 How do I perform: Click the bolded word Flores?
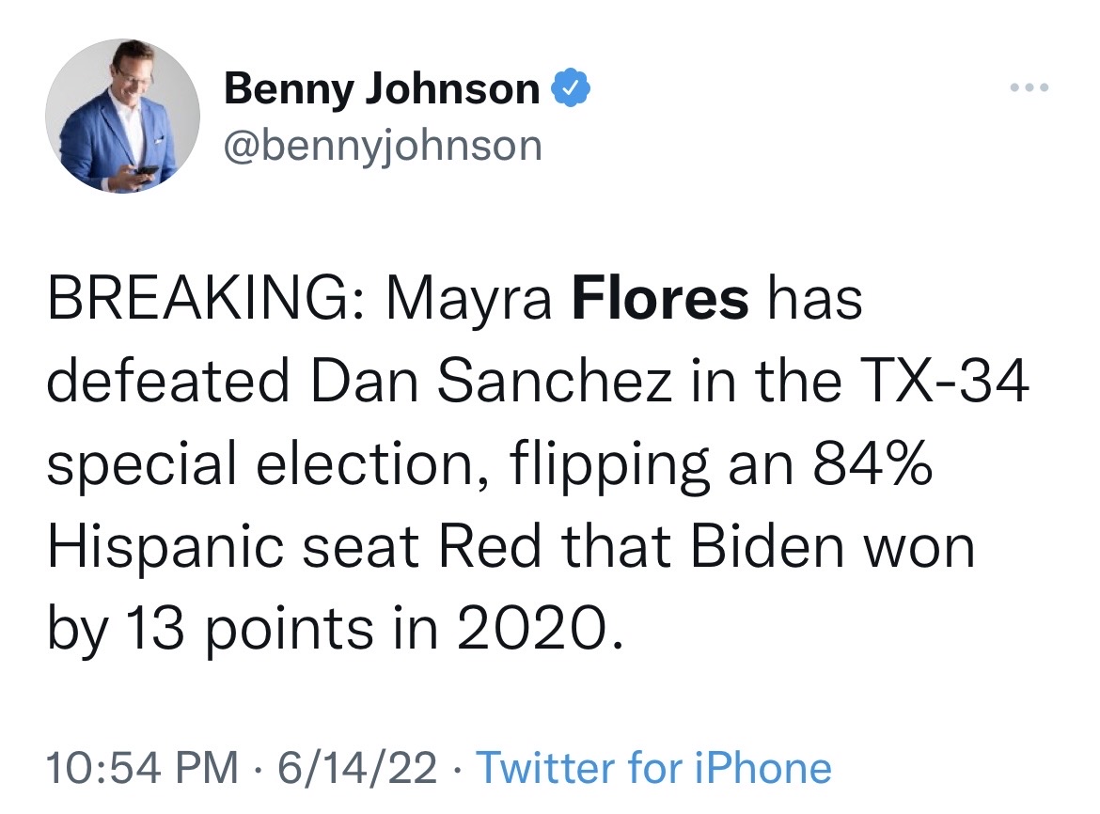point(660,298)
